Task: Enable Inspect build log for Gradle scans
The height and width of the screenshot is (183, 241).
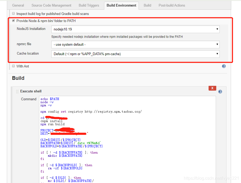Action: click(x=13, y=13)
